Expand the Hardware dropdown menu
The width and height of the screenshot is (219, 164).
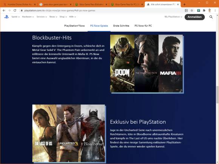click(28, 17)
